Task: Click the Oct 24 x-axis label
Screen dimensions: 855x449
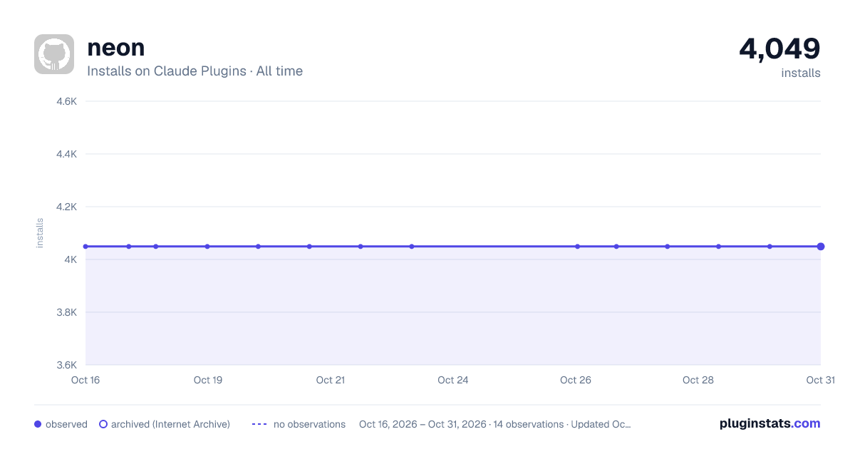Action: 453,380
